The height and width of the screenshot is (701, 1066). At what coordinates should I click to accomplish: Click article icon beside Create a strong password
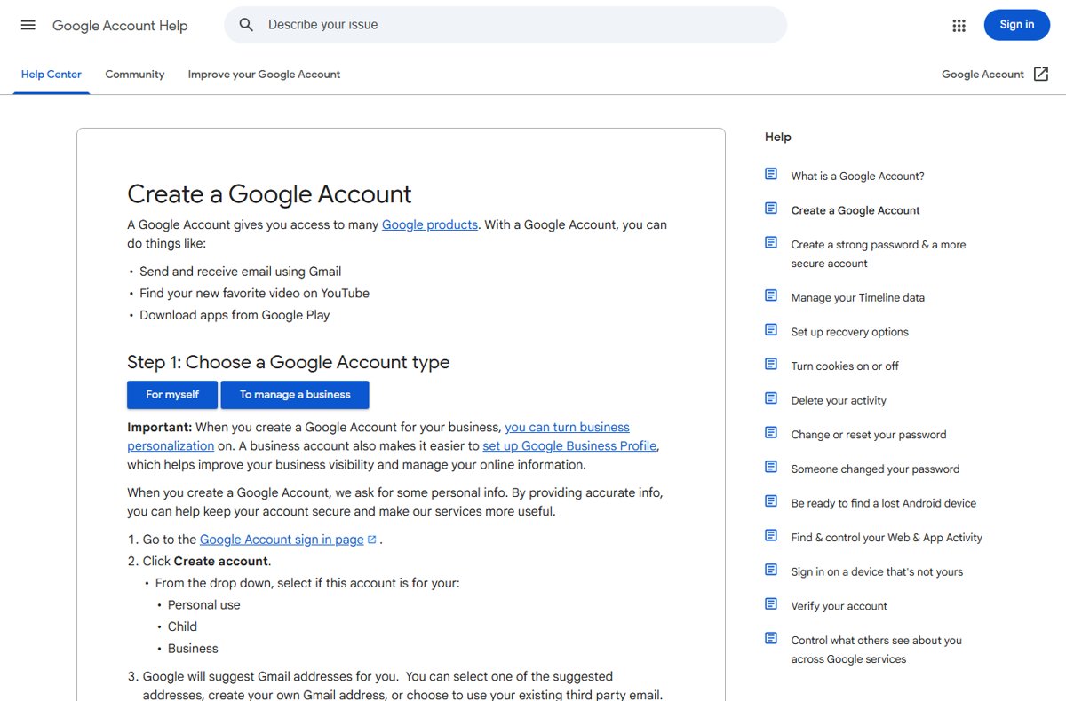click(x=771, y=242)
